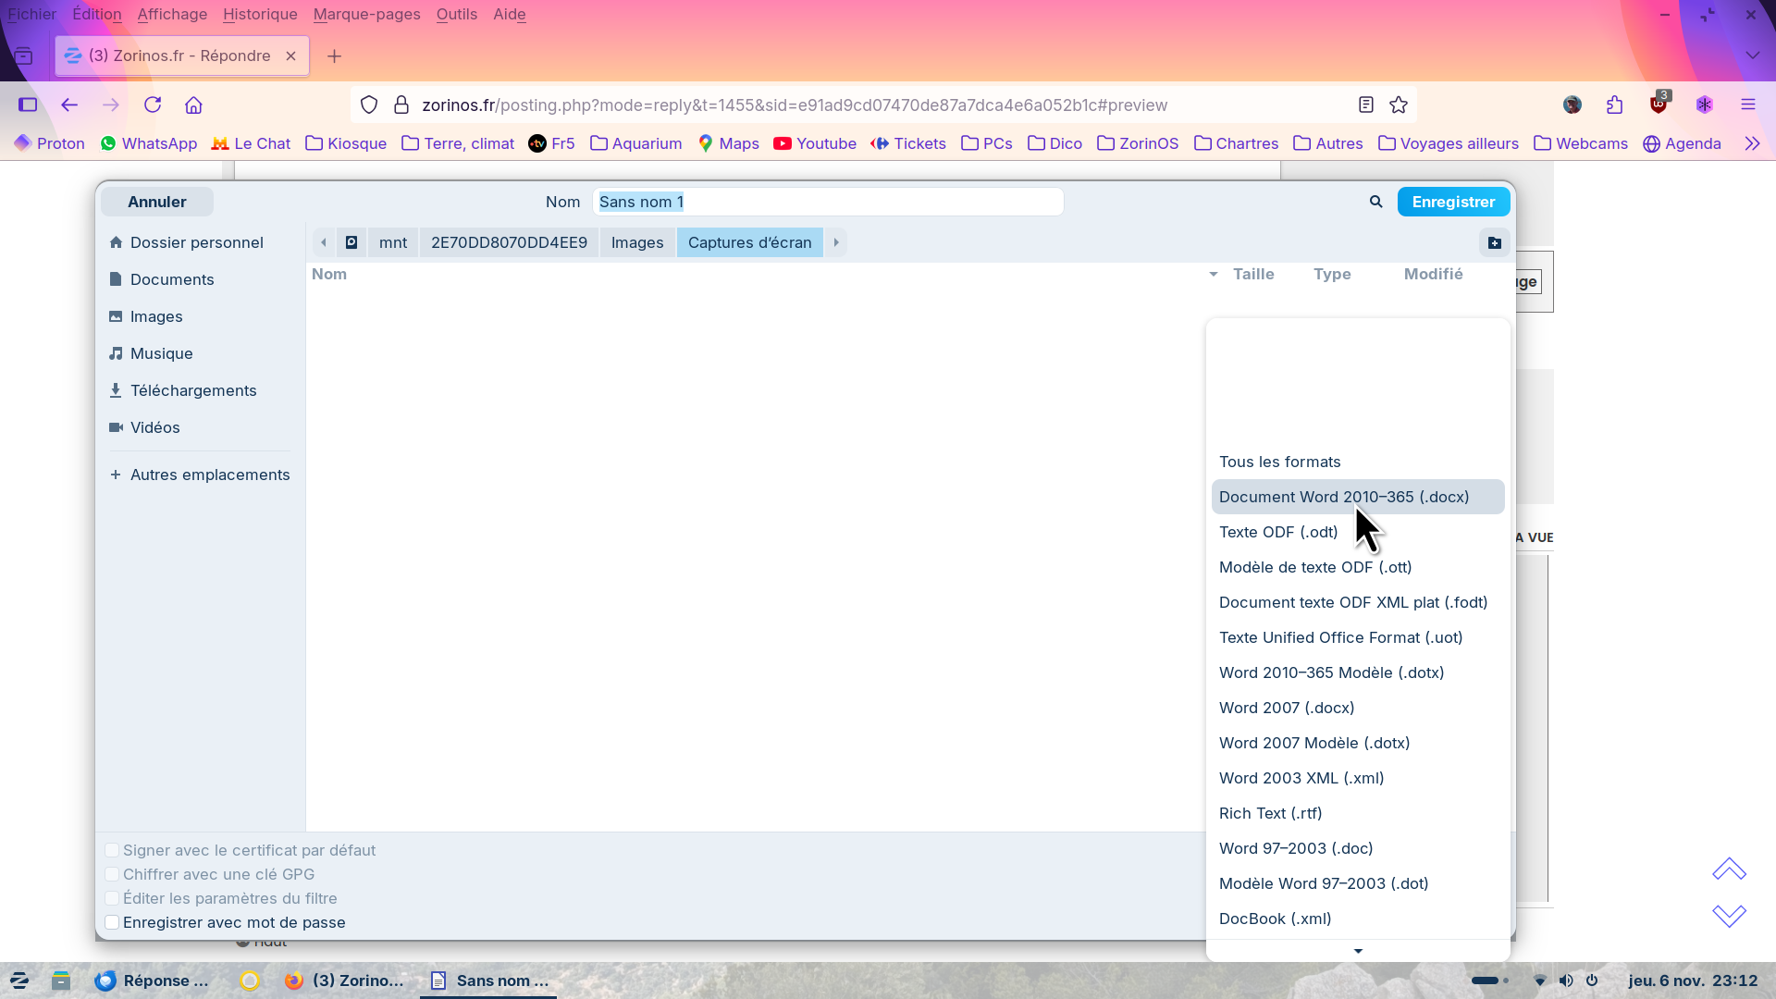
Task: Bookmark page with star icon
Action: coord(1399,105)
